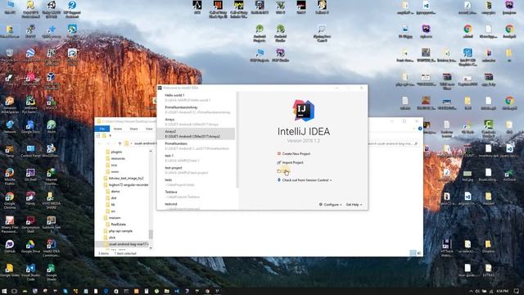
Task: Switch Explorer to large icons view
Action: click(418, 253)
